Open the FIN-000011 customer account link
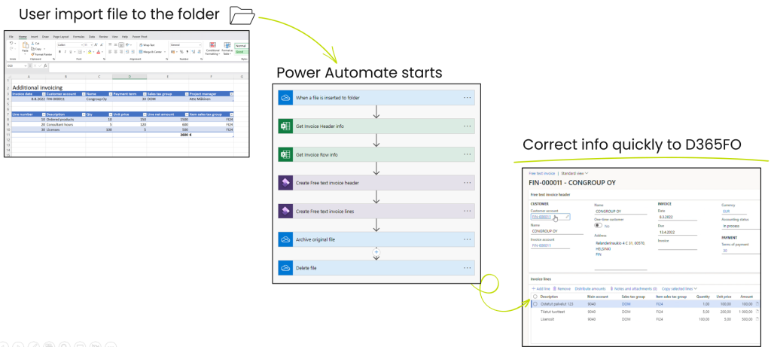771x347 pixels. 541,217
